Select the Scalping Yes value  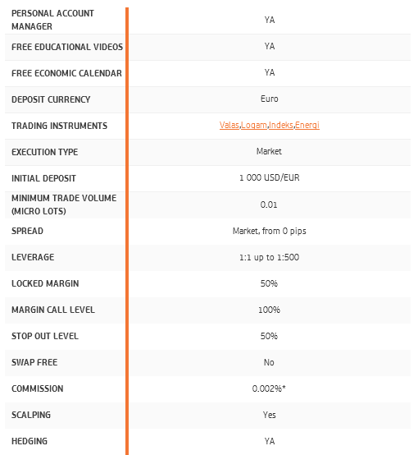pyautogui.click(x=270, y=415)
